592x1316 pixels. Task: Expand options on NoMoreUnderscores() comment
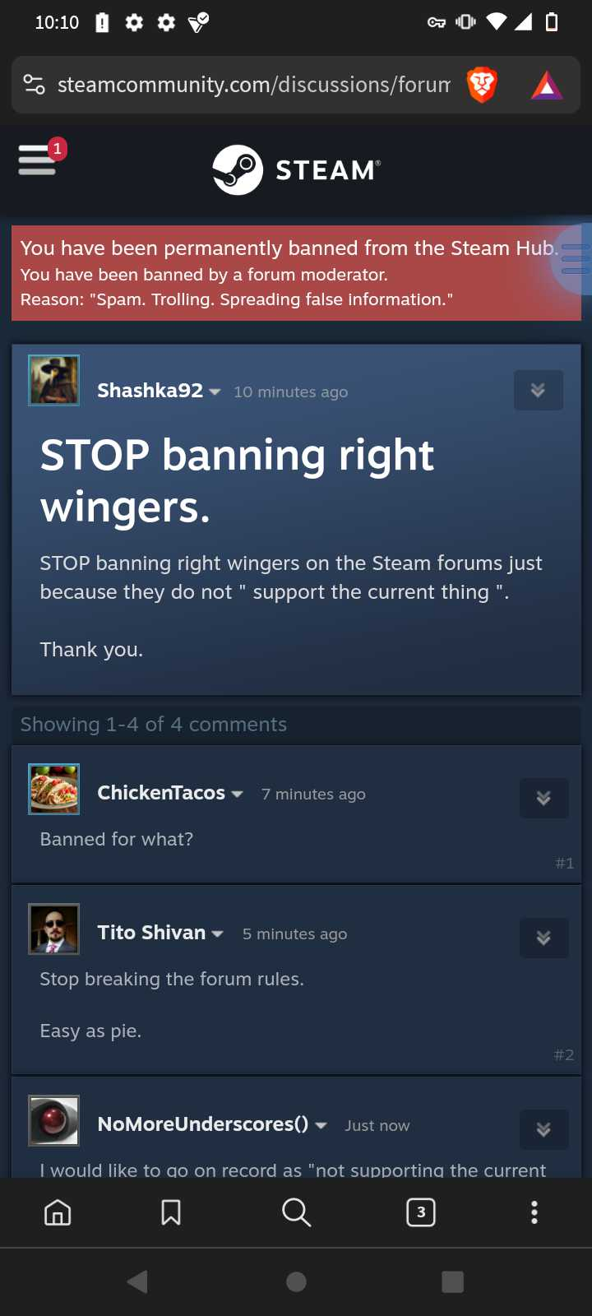coord(543,1129)
